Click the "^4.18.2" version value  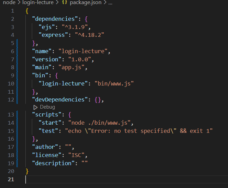pyautogui.click(x=90, y=35)
